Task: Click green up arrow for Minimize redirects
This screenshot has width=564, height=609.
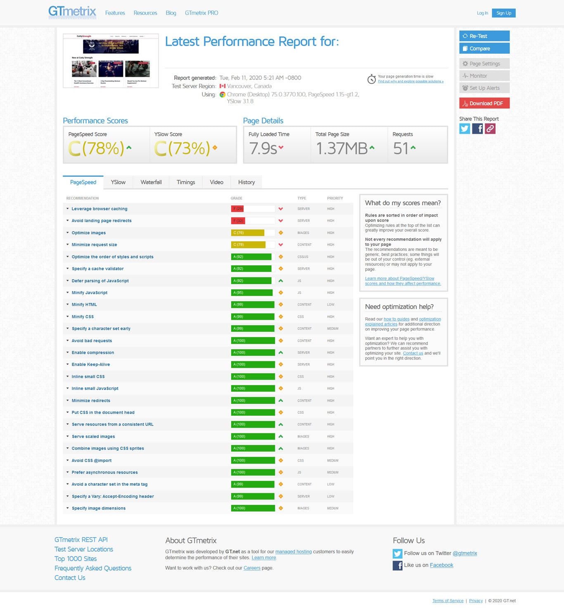Action: [281, 400]
